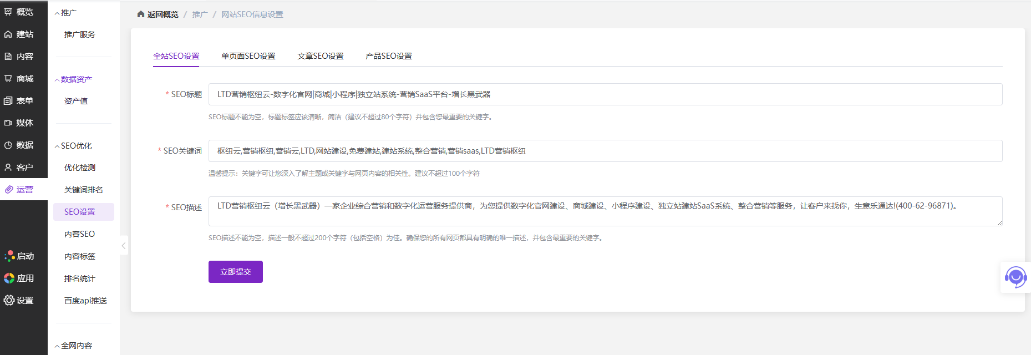Open 优化检测 menu item
The height and width of the screenshot is (355, 1031).
pyautogui.click(x=80, y=168)
